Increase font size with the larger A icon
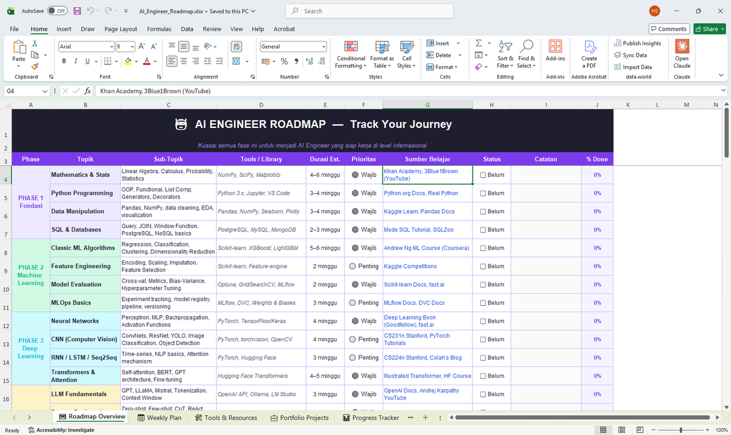 141,46
